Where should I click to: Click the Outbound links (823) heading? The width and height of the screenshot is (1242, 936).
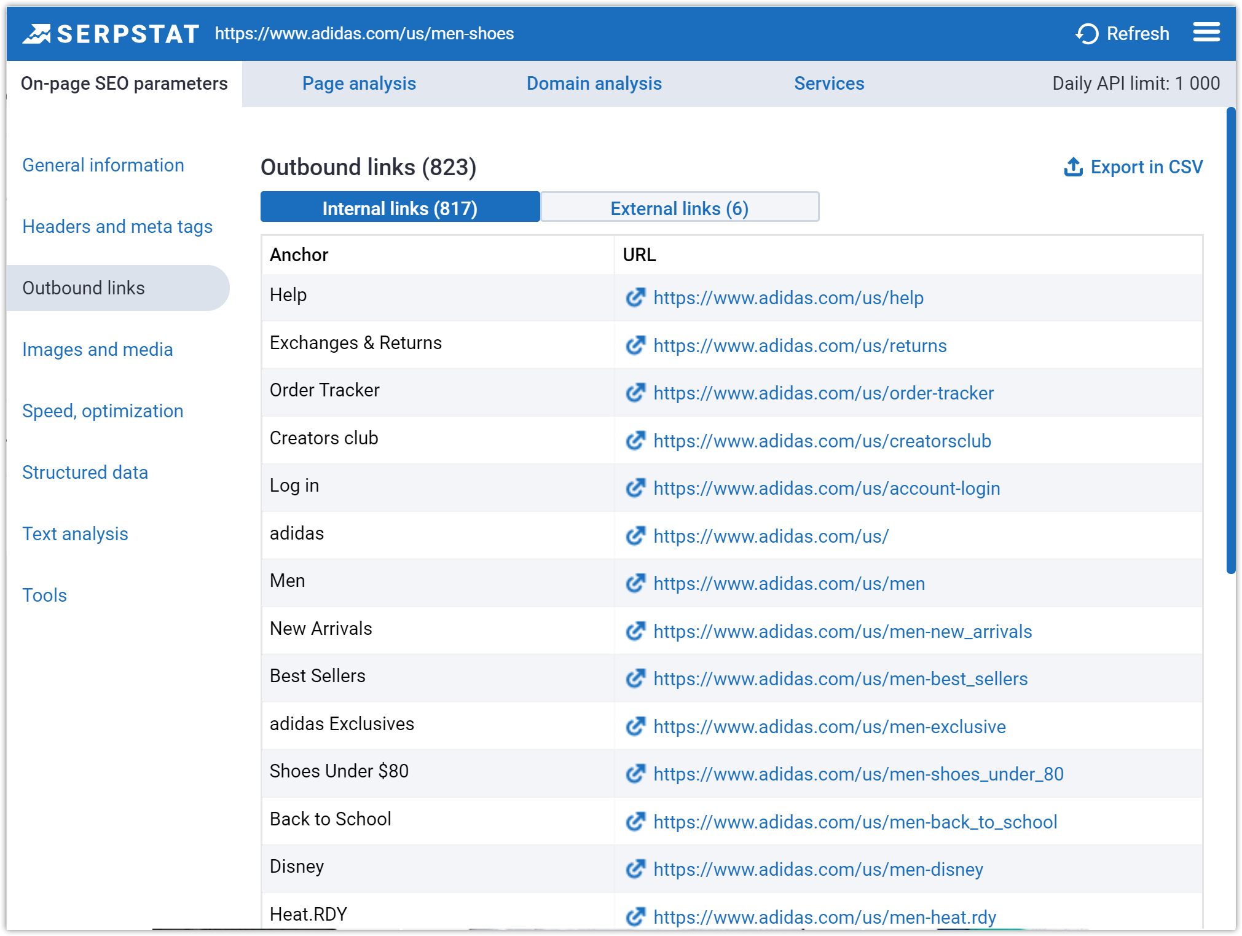pos(368,167)
